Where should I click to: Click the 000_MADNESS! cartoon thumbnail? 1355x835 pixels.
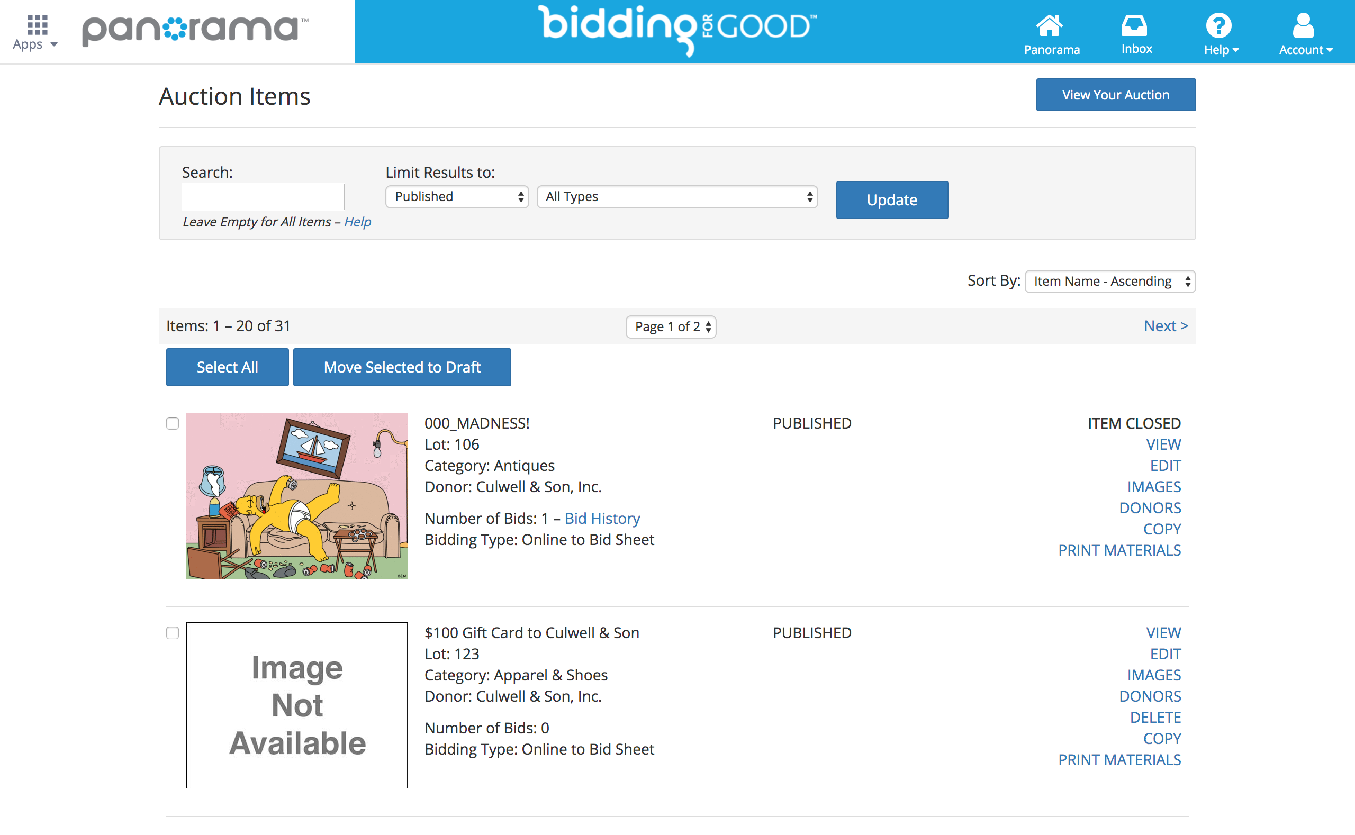[x=296, y=496]
